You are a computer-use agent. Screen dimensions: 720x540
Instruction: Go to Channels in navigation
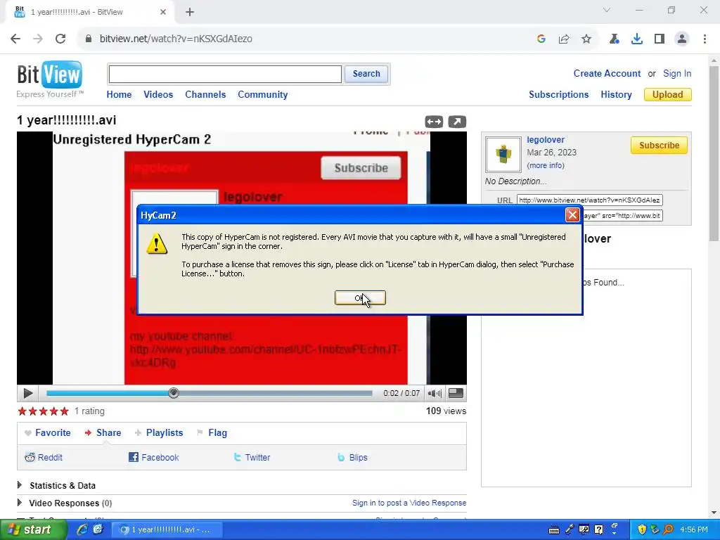click(205, 94)
